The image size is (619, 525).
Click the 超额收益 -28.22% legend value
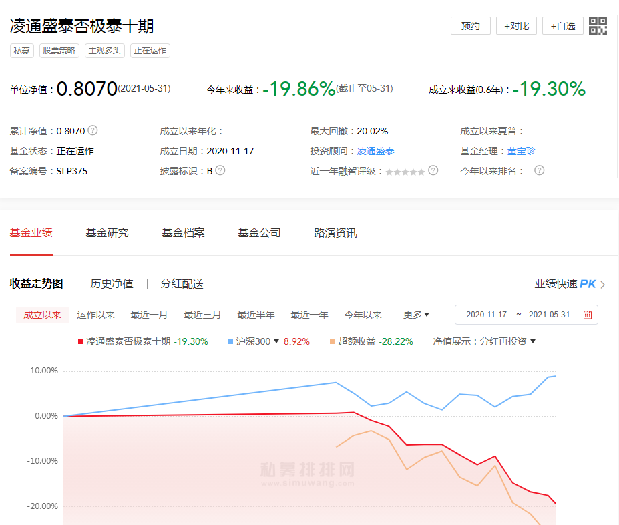click(395, 341)
